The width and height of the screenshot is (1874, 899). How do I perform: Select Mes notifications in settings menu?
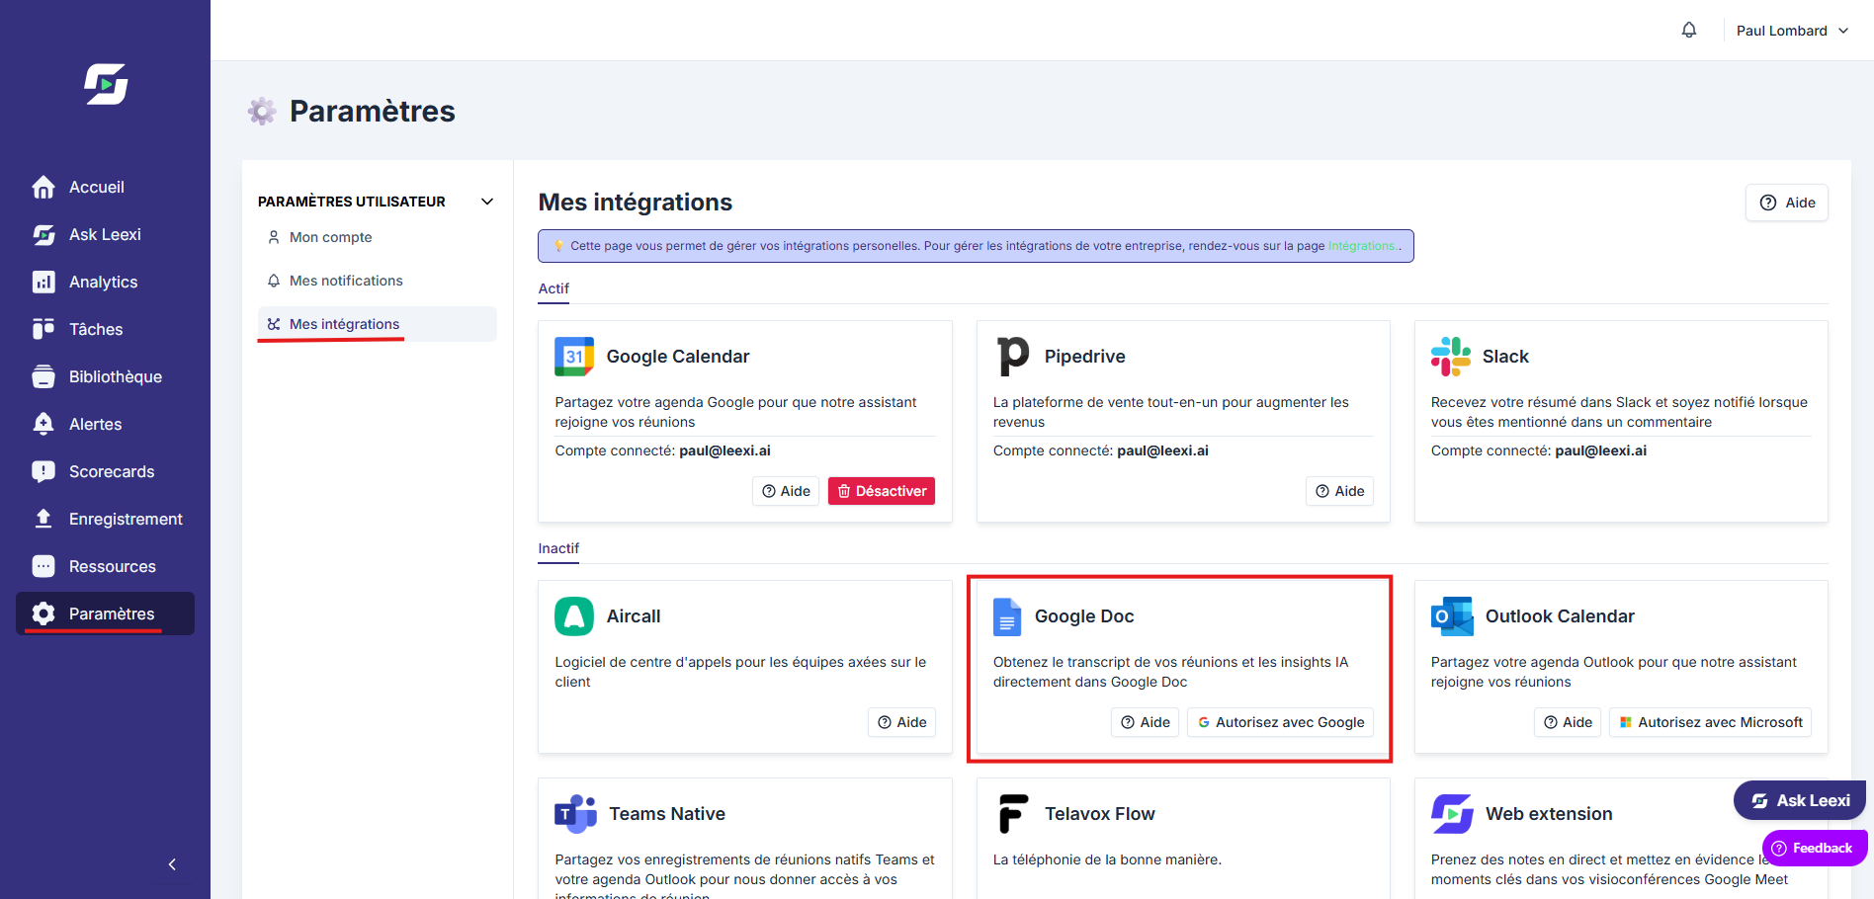pyautogui.click(x=377, y=281)
